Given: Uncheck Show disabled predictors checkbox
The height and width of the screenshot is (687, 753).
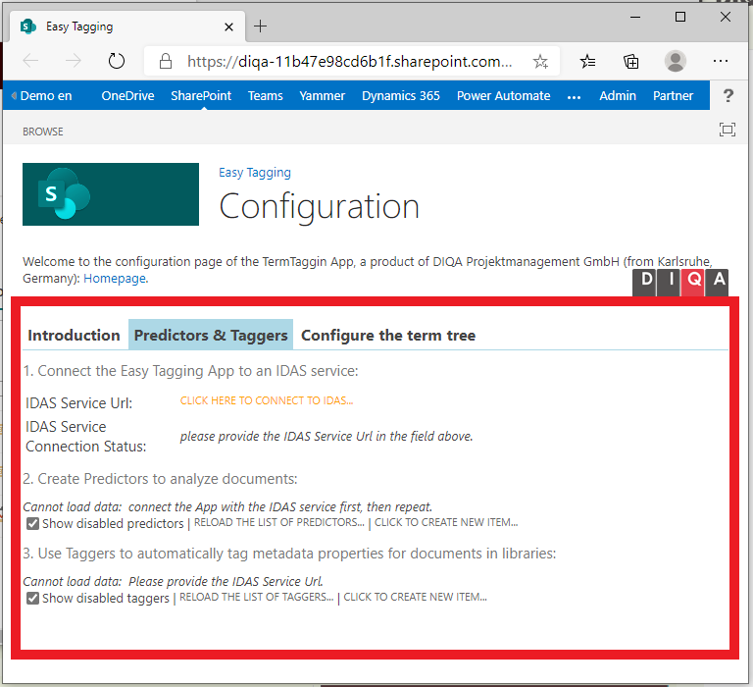Looking at the screenshot, I should 33,523.
